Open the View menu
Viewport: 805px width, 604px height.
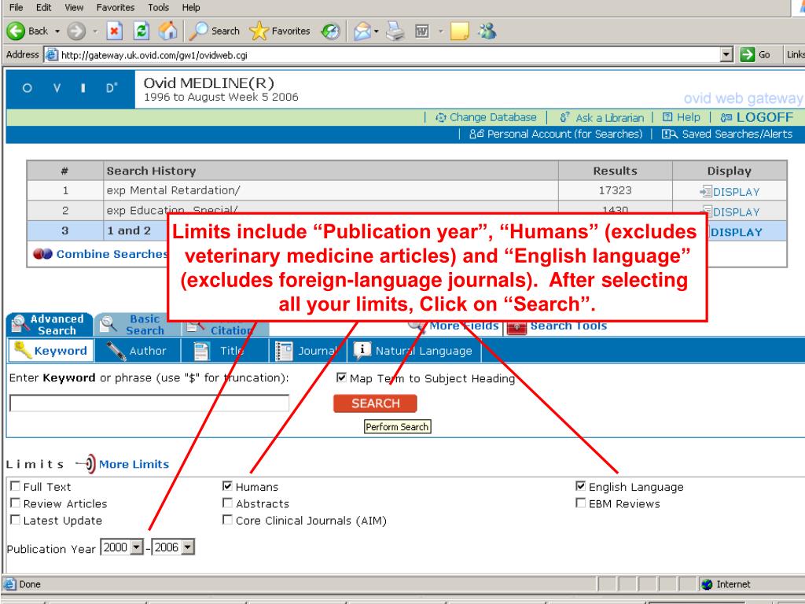click(x=74, y=7)
